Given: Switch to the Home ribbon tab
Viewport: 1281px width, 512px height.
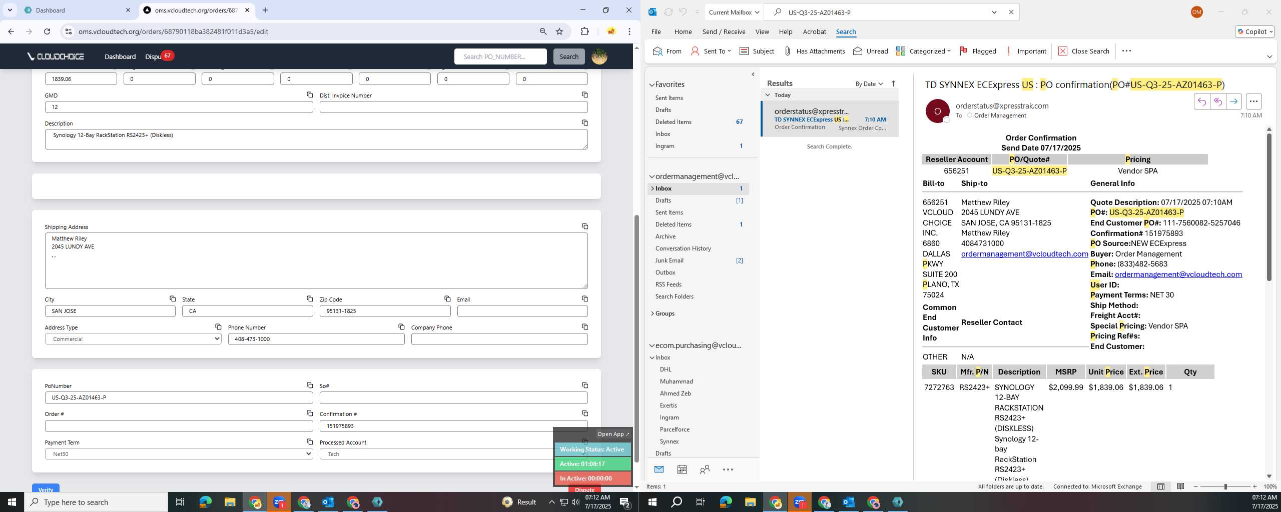Looking at the screenshot, I should [683, 31].
